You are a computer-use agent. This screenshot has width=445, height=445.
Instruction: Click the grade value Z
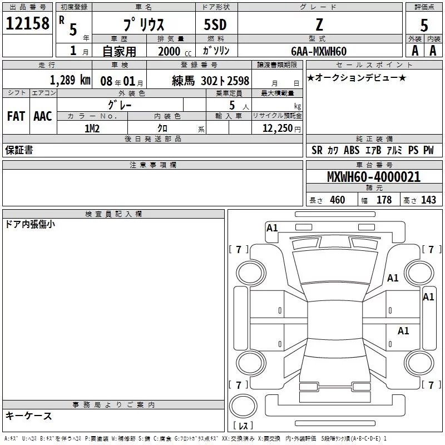(x=319, y=24)
